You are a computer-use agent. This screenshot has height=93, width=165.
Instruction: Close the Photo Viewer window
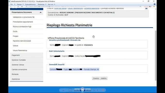pos(154,1)
